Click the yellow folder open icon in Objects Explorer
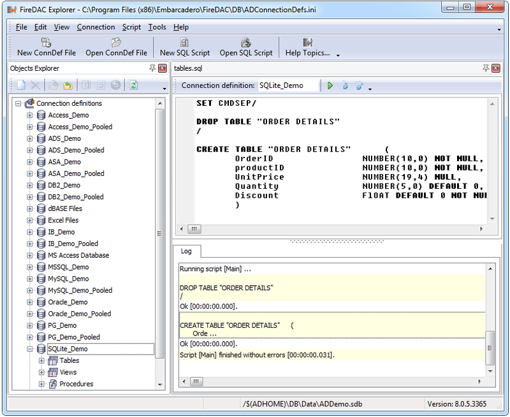The width and height of the screenshot is (510, 417). coord(68,85)
